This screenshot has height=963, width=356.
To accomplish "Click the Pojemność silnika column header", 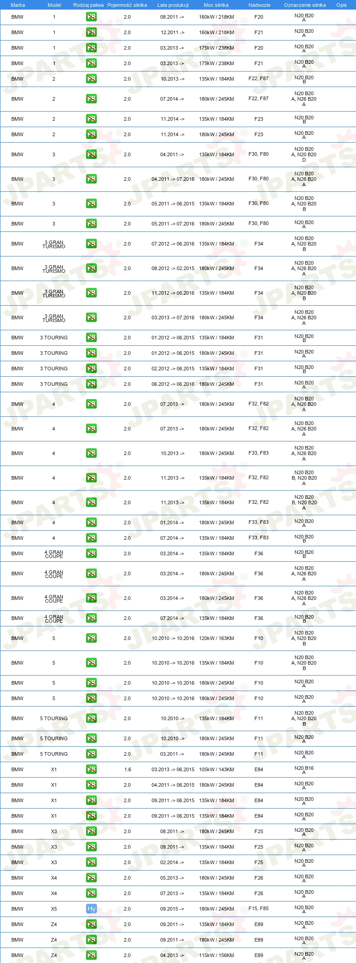I will coord(127,5).
